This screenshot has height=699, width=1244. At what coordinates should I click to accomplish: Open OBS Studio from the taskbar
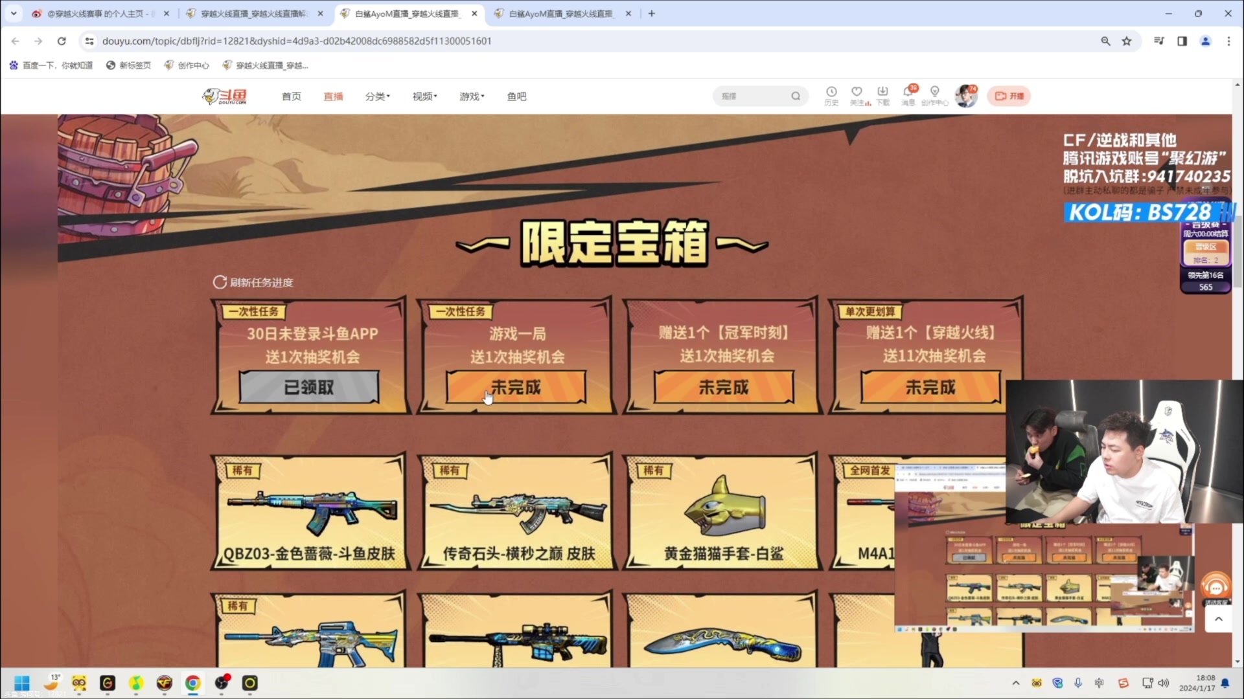221,683
